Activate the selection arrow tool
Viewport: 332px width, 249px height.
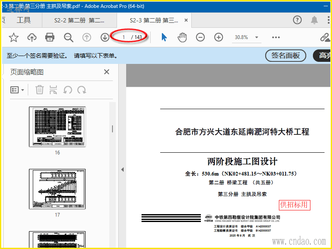[164, 37]
